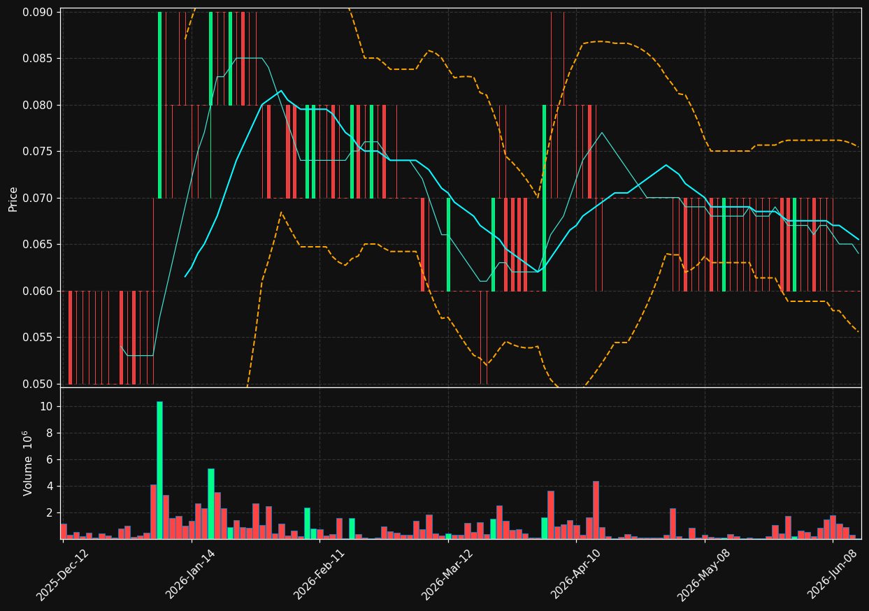
Task: Click the 2026-May-08 date label
Action: point(703,575)
